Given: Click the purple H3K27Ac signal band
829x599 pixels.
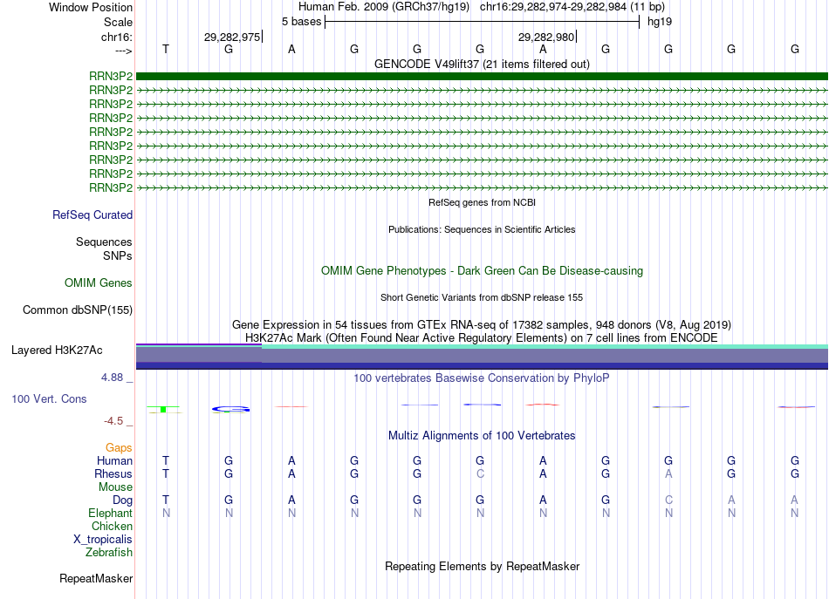Looking at the screenshot, I should (x=482, y=357).
